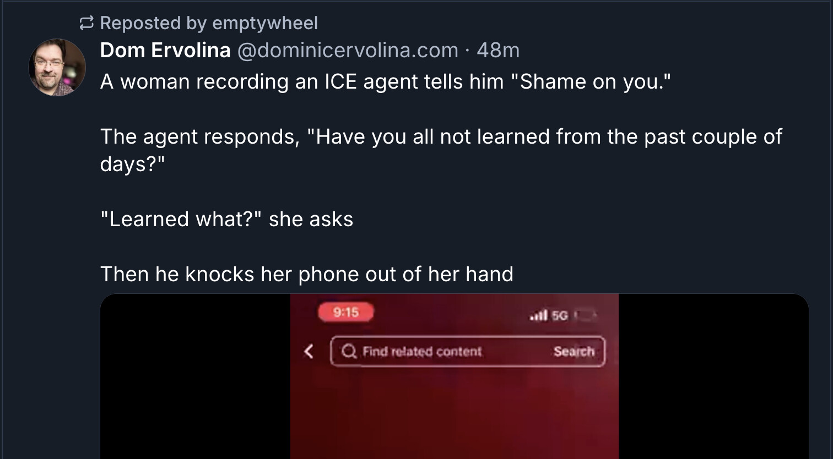The width and height of the screenshot is (833, 459).
Task: Open emptywheel's profile from the repost label
Action: tap(265, 23)
